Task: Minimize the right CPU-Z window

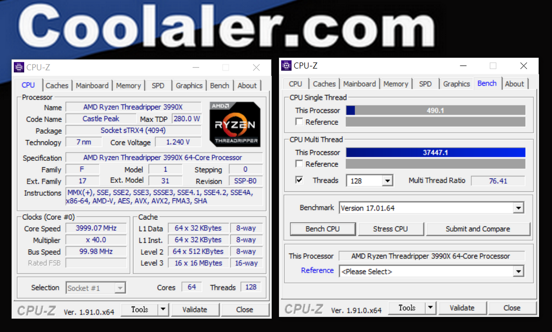Action: [x=463, y=66]
